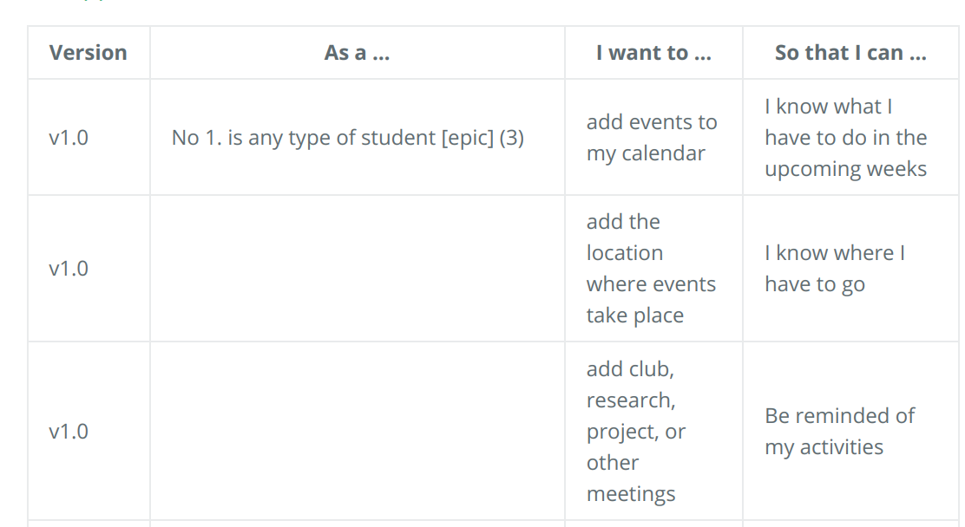The width and height of the screenshot is (965, 527).
Task: Click the empty "As a" cell in club meetings row
Action: click(x=357, y=432)
